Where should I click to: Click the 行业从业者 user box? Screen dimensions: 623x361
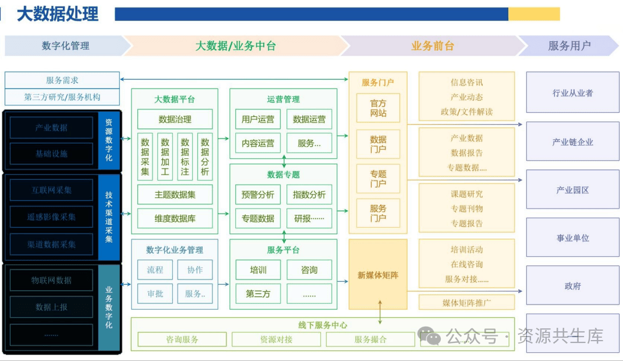tap(572, 93)
